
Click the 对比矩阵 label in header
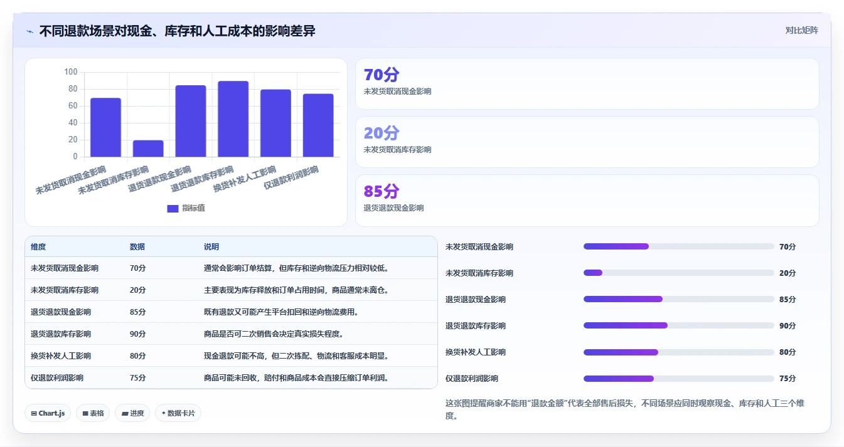pos(802,30)
